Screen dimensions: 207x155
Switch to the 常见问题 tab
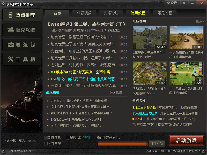[165, 13]
